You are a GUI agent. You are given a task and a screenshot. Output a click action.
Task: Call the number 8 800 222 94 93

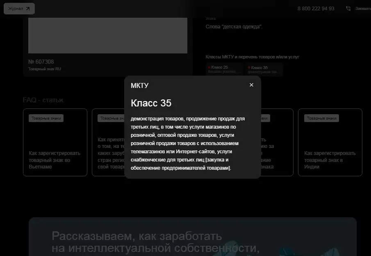316,9
